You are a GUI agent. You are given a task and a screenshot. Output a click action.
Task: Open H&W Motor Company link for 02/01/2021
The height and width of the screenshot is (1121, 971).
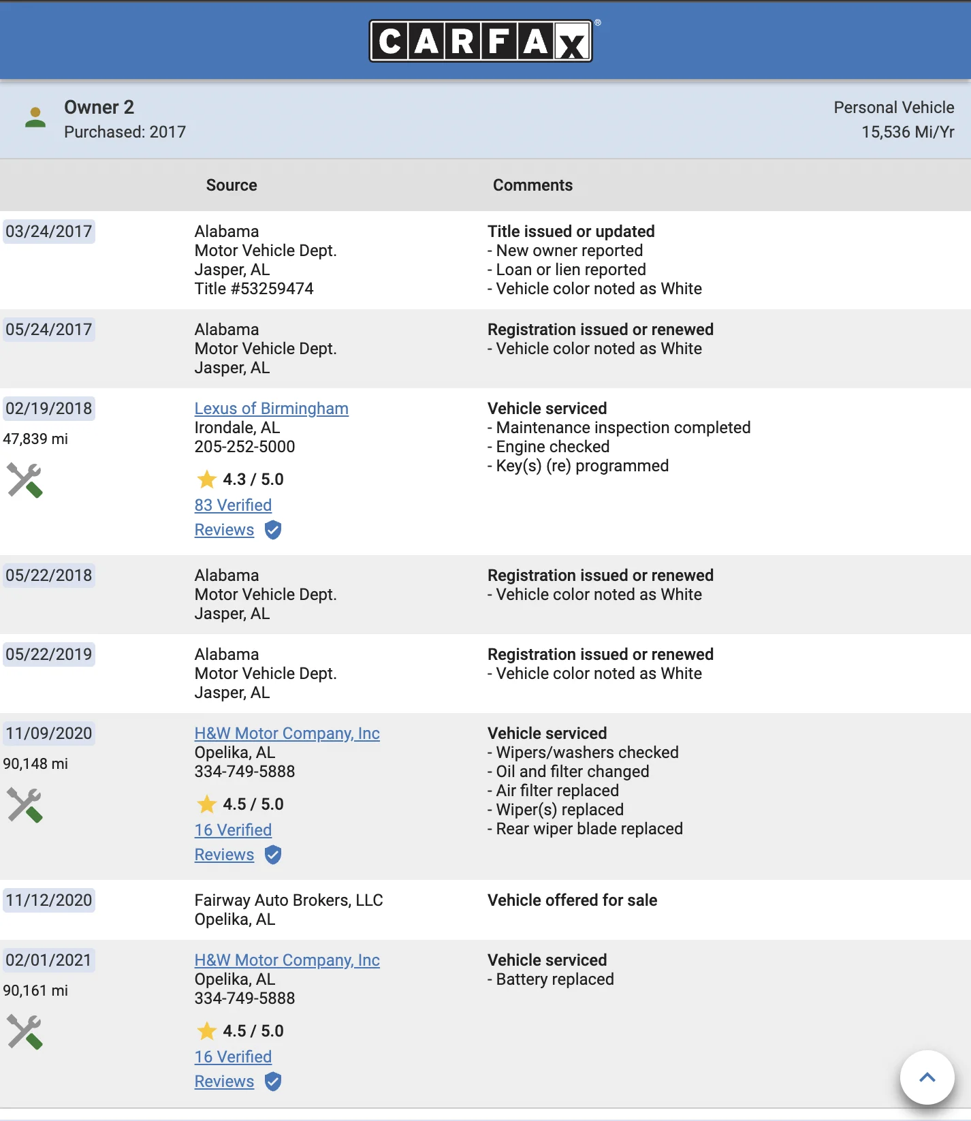click(x=287, y=960)
